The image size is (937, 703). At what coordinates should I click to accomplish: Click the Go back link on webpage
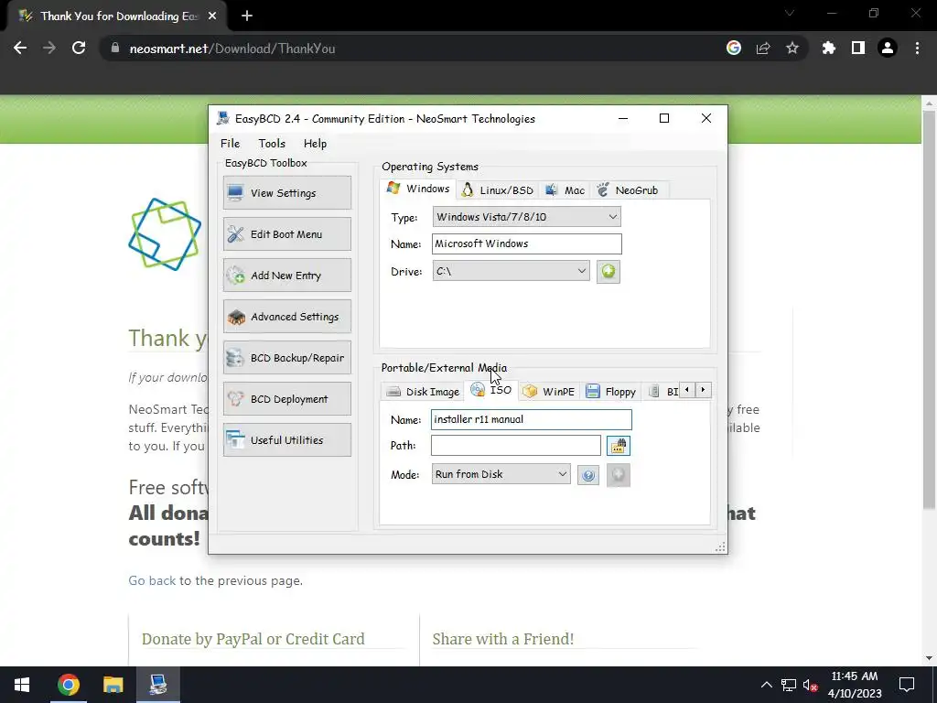coord(152,580)
